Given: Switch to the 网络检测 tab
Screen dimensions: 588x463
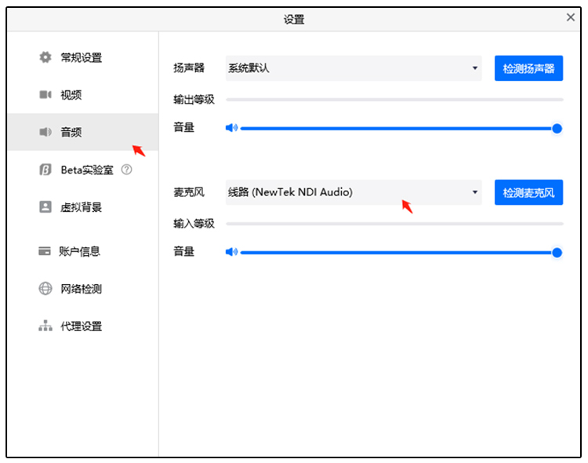Looking at the screenshot, I should pos(82,289).
